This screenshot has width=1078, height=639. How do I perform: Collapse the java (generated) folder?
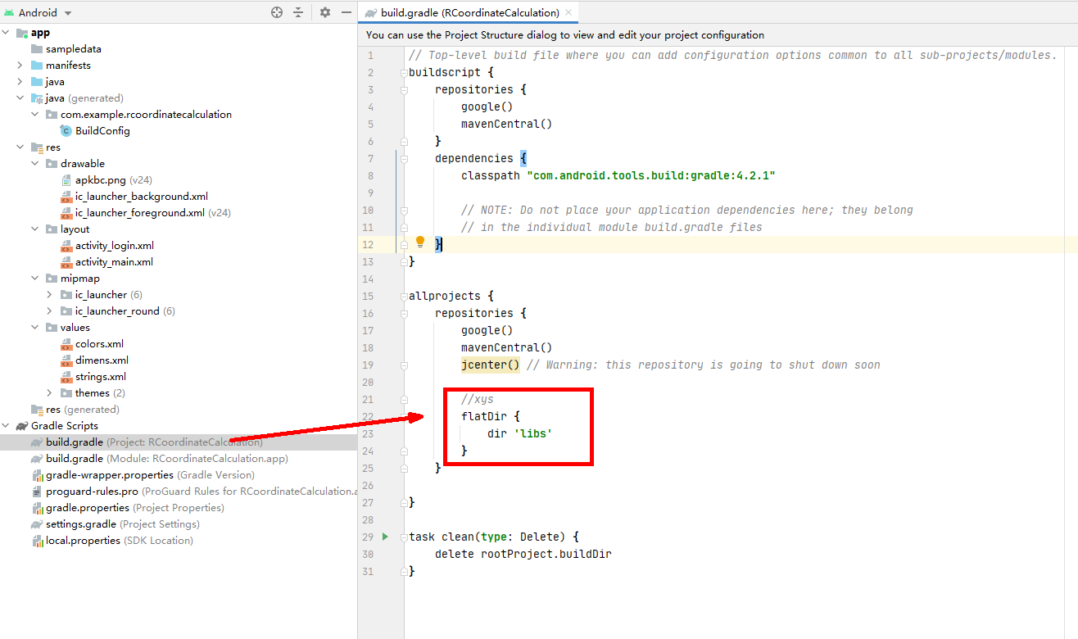(x=20, y=98)
